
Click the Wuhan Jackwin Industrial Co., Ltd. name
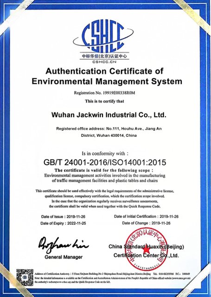(x=109, y=115)
